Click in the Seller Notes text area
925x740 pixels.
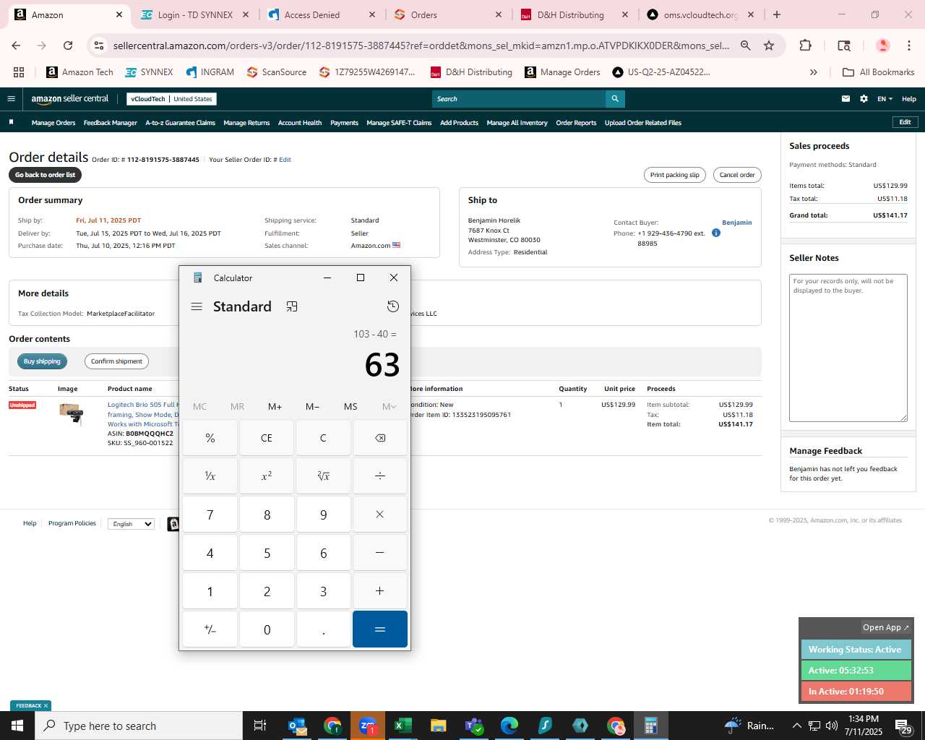point(848,348)
